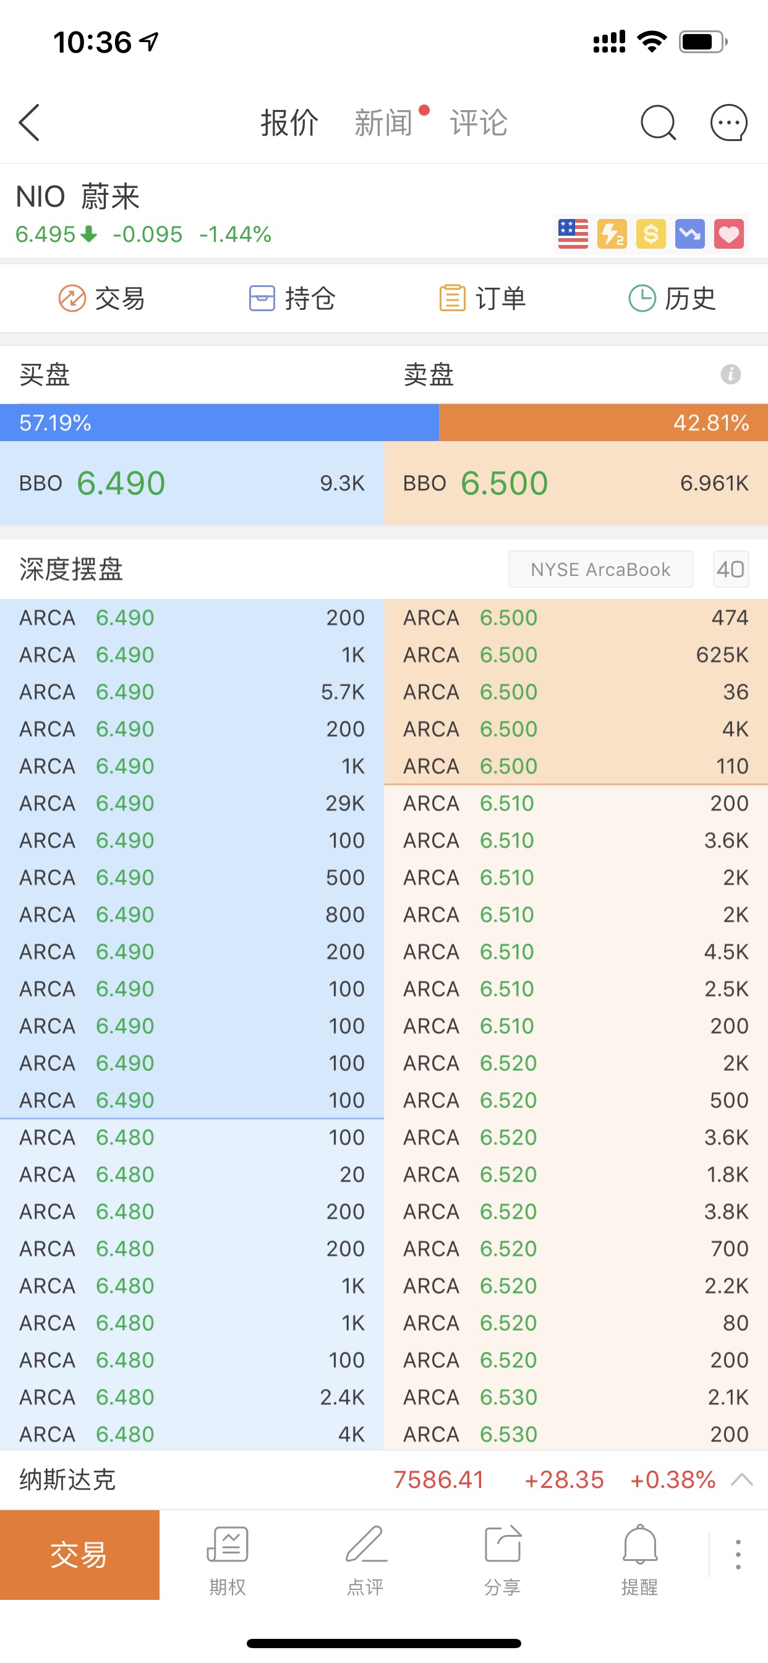
Task: Click the info icon beside 卖盘
Action: pos(730,374)
